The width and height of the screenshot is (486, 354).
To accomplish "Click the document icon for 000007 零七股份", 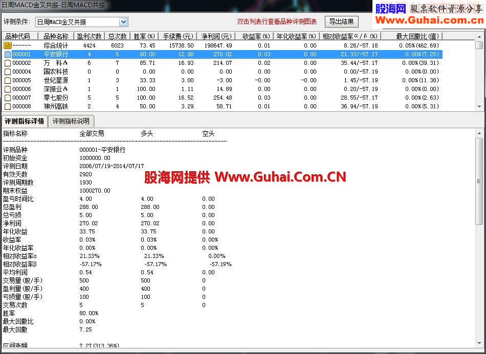I will [x=8, y=98].
